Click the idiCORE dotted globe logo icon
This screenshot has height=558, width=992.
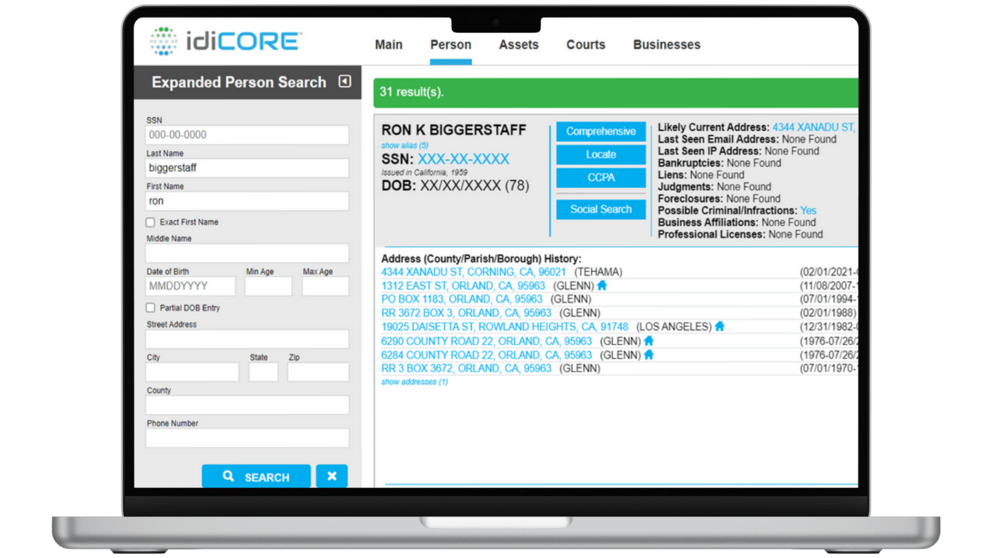[x=164, y=40]
